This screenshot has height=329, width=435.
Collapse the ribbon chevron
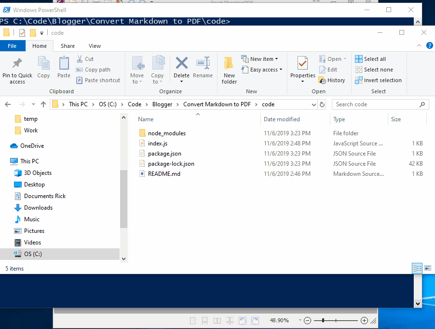click(419, 45)
